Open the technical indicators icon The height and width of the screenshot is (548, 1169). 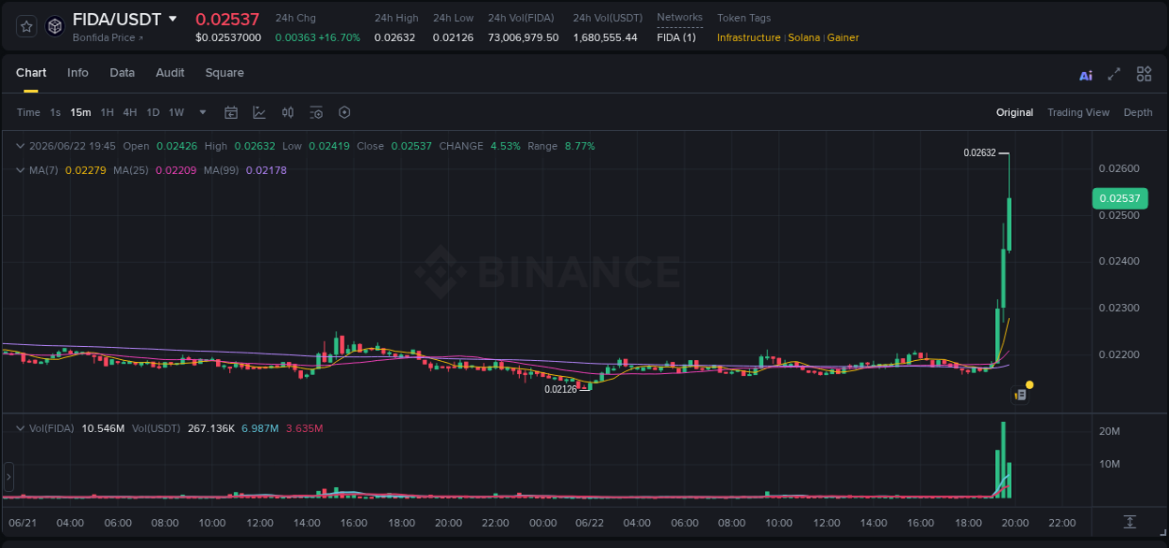click(259, 112)
